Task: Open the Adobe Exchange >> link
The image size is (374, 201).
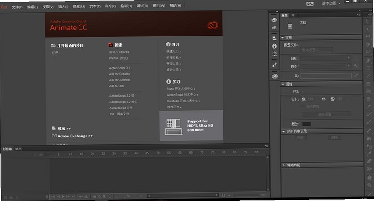Action: click(x=75, y=136)
